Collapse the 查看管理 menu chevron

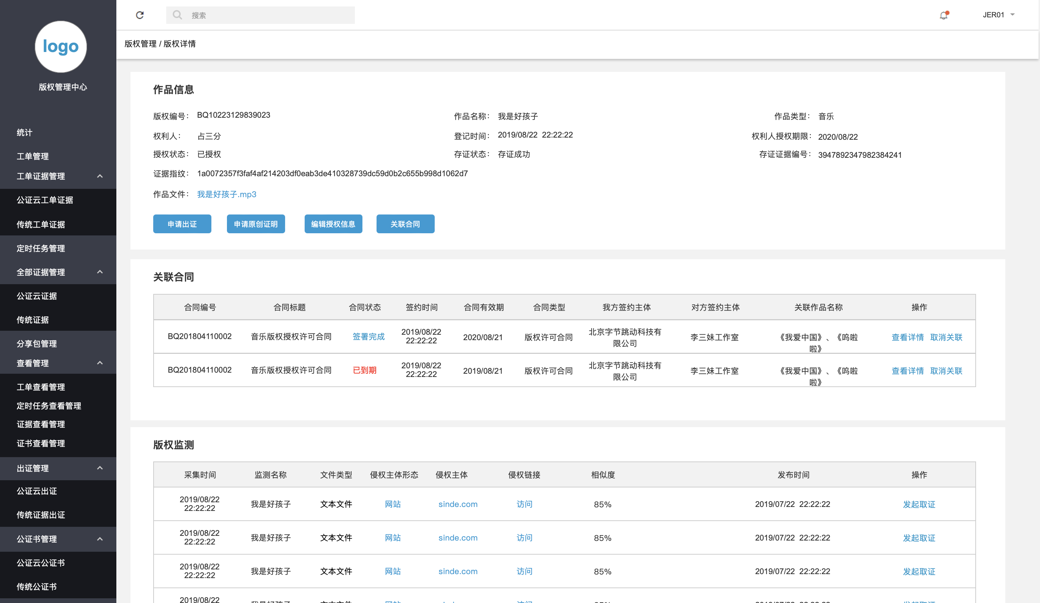coord(100,363)
